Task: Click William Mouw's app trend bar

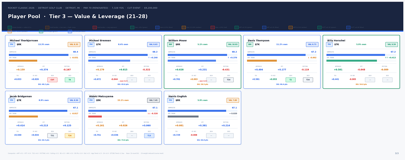Action: 192,61
